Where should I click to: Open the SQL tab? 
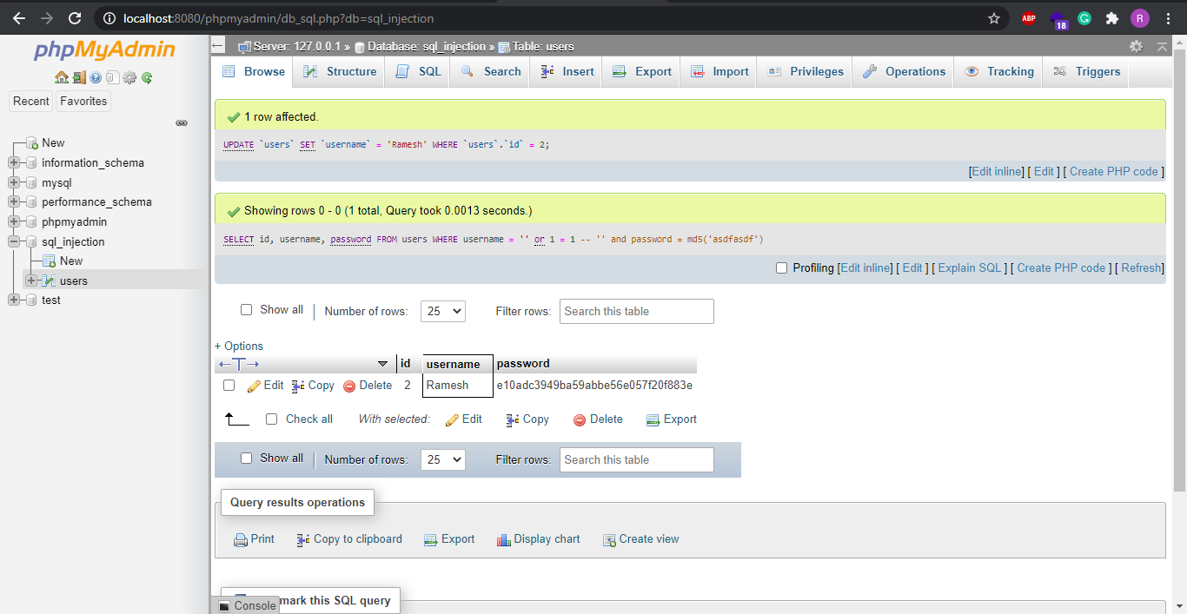(x=419, y=72)
